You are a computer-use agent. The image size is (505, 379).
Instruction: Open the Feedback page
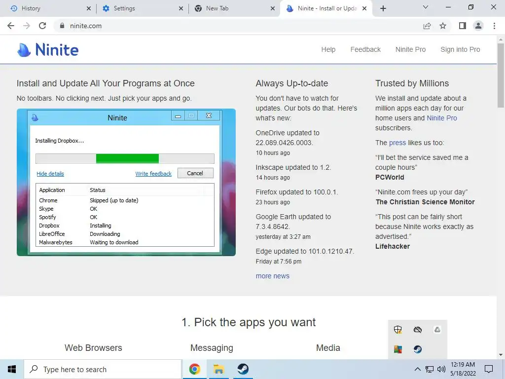(365, 49)
